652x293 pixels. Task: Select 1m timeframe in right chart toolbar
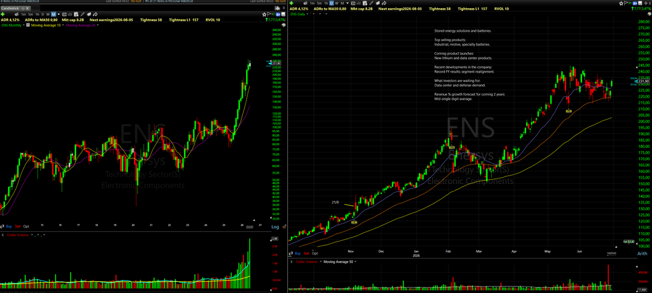pos(312,3)
